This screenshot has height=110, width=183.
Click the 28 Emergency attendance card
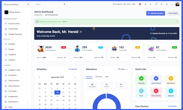pos(92,85)
